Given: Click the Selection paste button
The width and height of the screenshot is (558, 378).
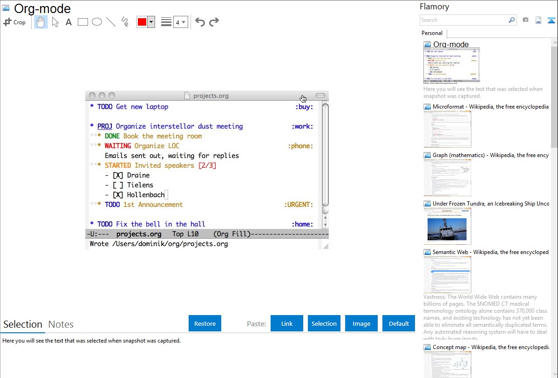Looking at the screenshot, I should tap(324, 323).
